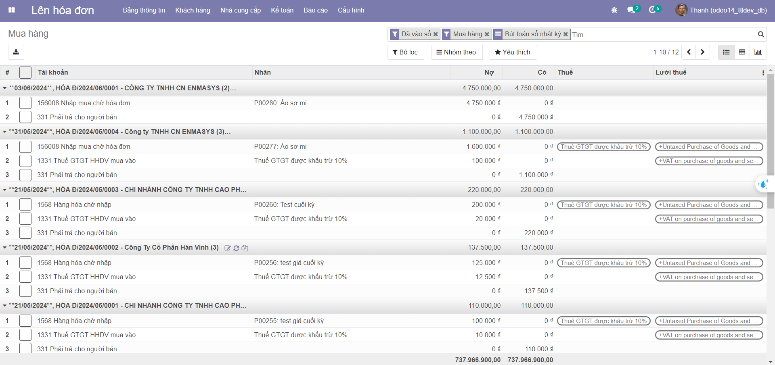Viewport: 775px width, 365px height.
Task: Remove the Đã vào sổ filter tag
Action: coord(436,34)
